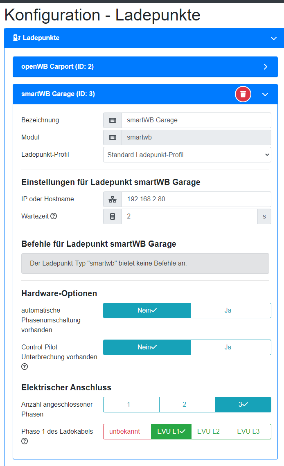
Task: Click the disabled Modul field showing smartwb
Action: pos(196,137)
